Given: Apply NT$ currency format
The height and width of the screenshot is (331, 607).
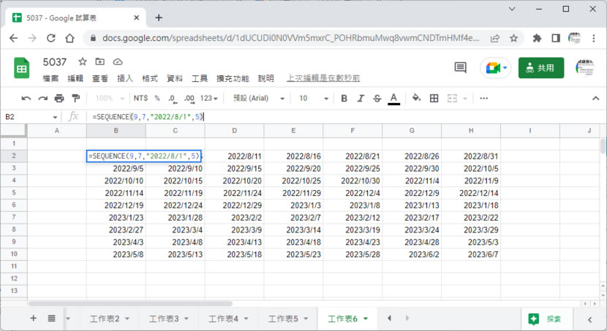Looking at the screenshot, I should click(140, 98).
